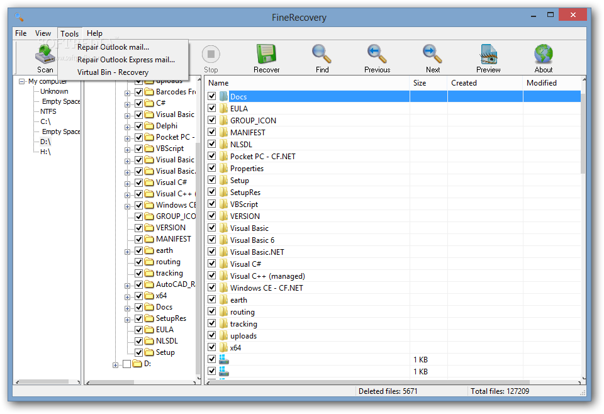The height and width of the screenshot is (414, 604).
Task: Click the Delphi folder icon in the tree
Action: tap(149, 126)
